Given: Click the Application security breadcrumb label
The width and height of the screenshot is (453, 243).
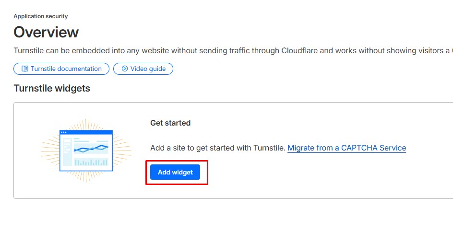Looking at the screenshot, I should click(41, 16).
